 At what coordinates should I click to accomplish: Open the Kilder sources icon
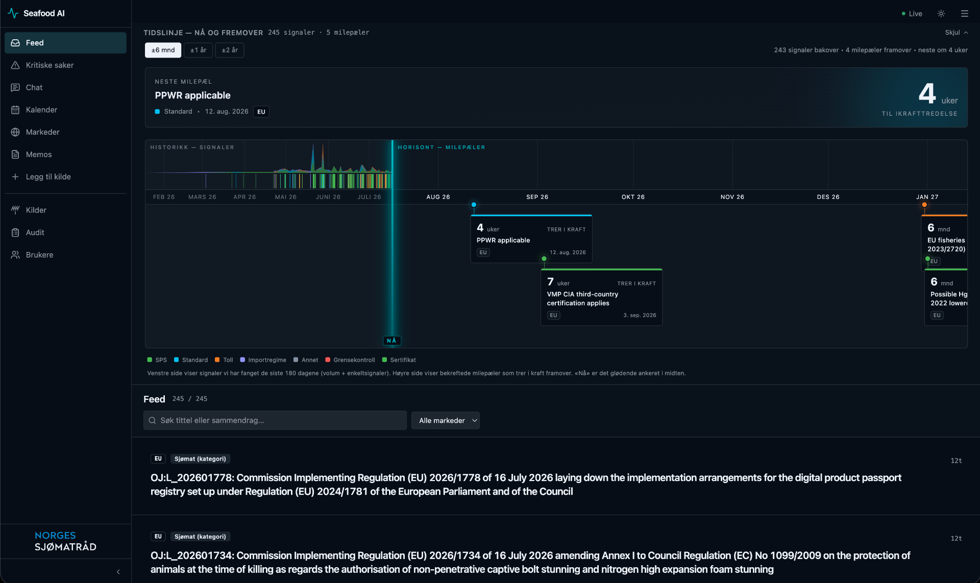15,210
